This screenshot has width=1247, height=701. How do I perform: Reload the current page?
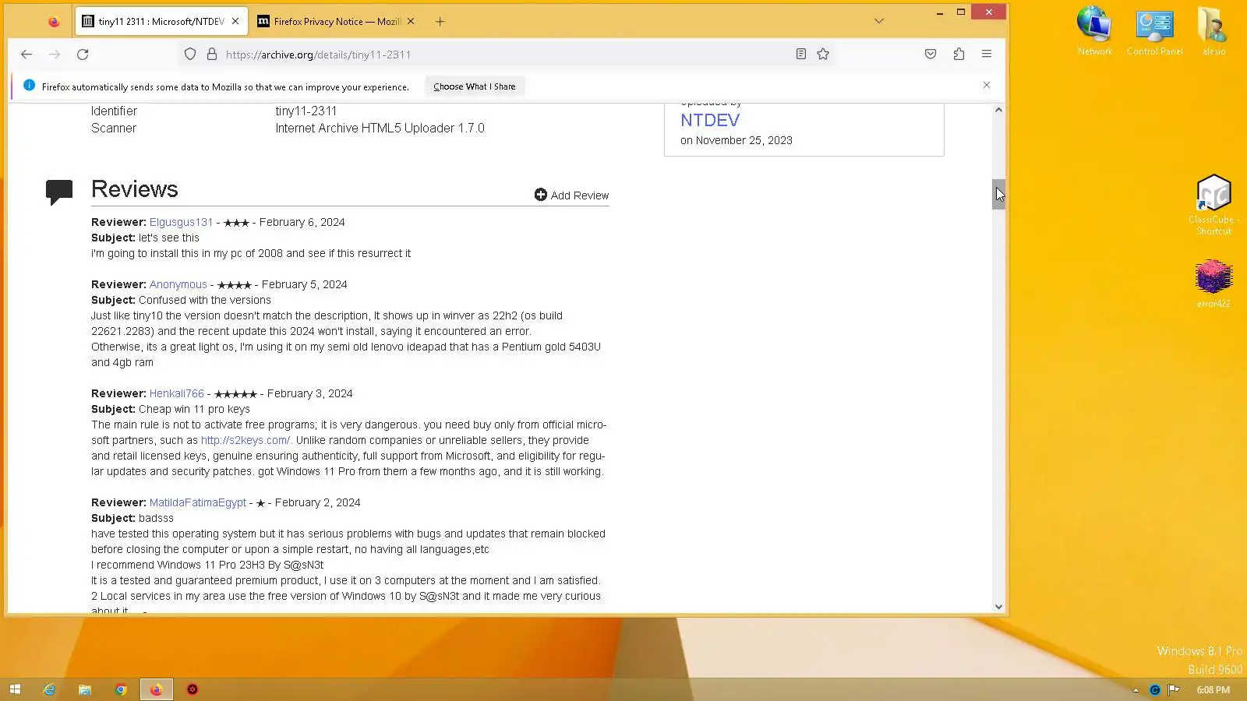click(x=83, y=55)
